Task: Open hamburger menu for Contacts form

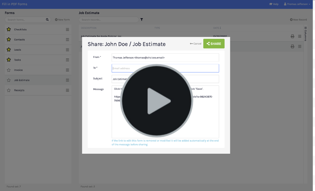Action: click(67, 40)
